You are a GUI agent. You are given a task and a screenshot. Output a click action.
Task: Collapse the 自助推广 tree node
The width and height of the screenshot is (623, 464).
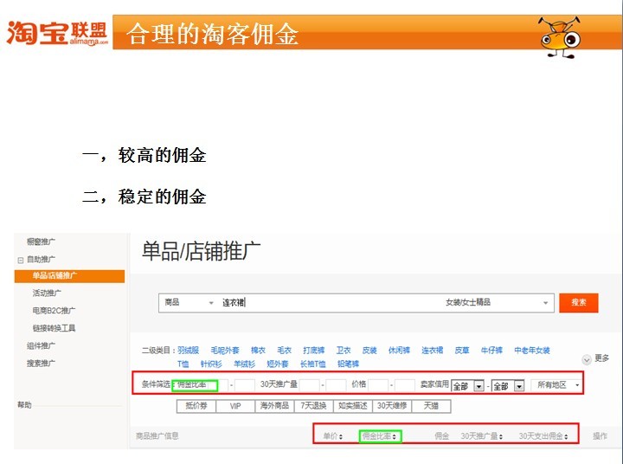(x=21, y=259)
